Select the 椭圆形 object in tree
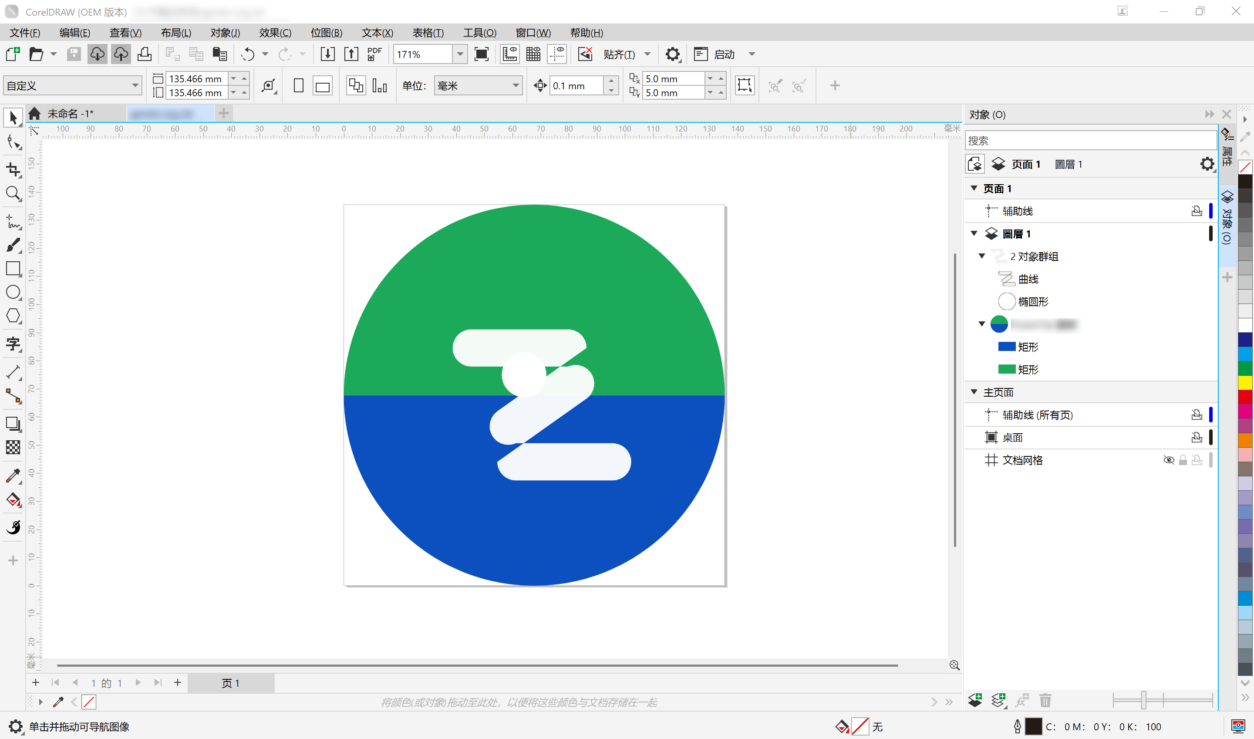Image resolution: width=1254 pixels, height=739 pixels. (1033, 302)
